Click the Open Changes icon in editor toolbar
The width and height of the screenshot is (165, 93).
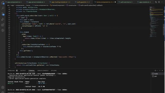coord(156,2)
